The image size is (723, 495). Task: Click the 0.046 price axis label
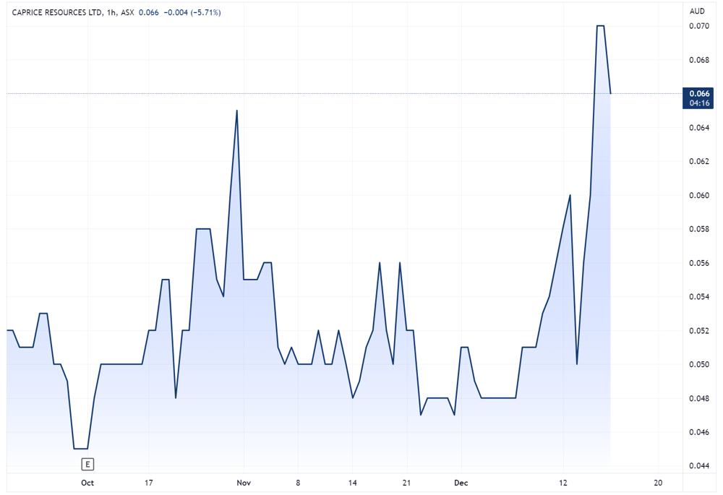coord(699,432)
